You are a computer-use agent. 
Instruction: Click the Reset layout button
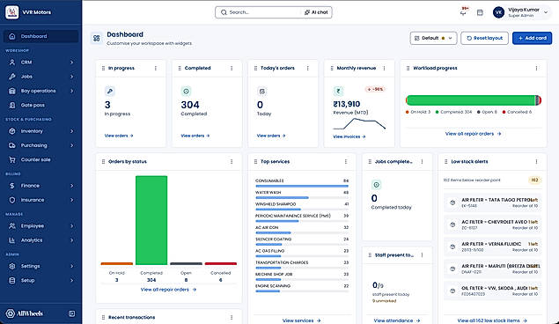(x=484, y=38)
